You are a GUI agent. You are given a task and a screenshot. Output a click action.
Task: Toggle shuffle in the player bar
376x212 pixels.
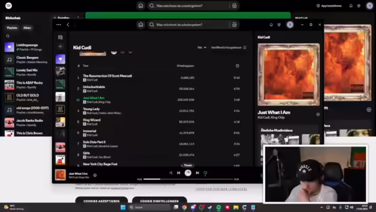click(170, 173)
